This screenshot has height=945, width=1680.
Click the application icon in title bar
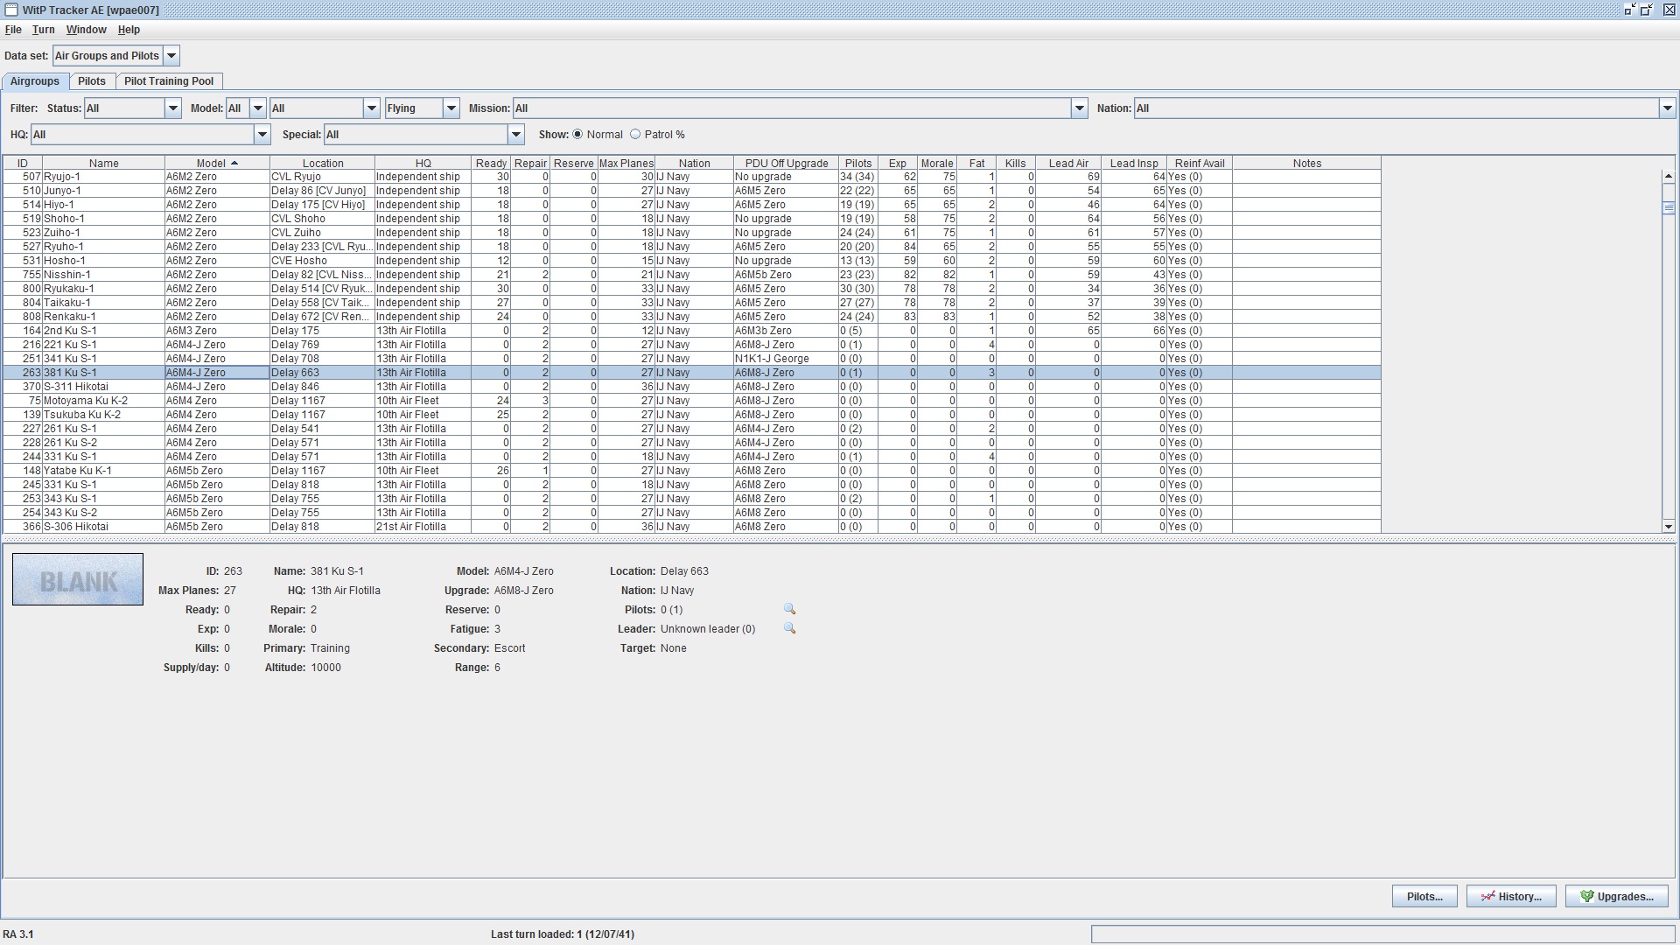pyautogui.click(x=10, y=10)
